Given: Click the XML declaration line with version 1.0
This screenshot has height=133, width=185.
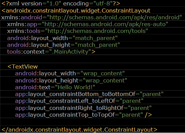Looking at the screenshot, I should [61, 4].
